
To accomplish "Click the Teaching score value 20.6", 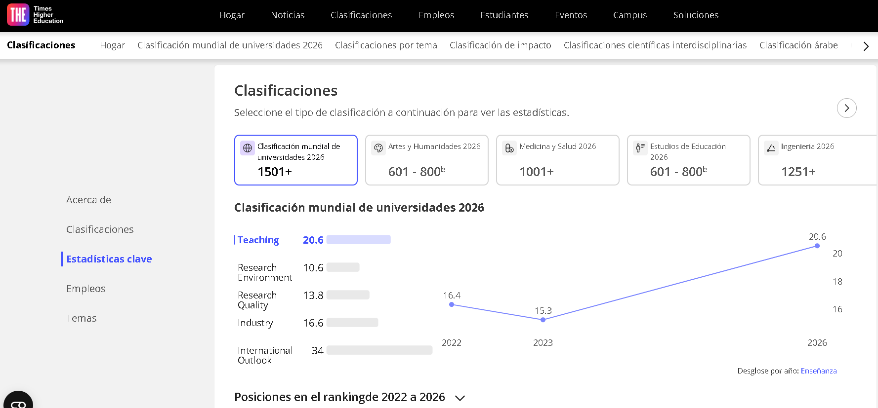I will [313, 240].
